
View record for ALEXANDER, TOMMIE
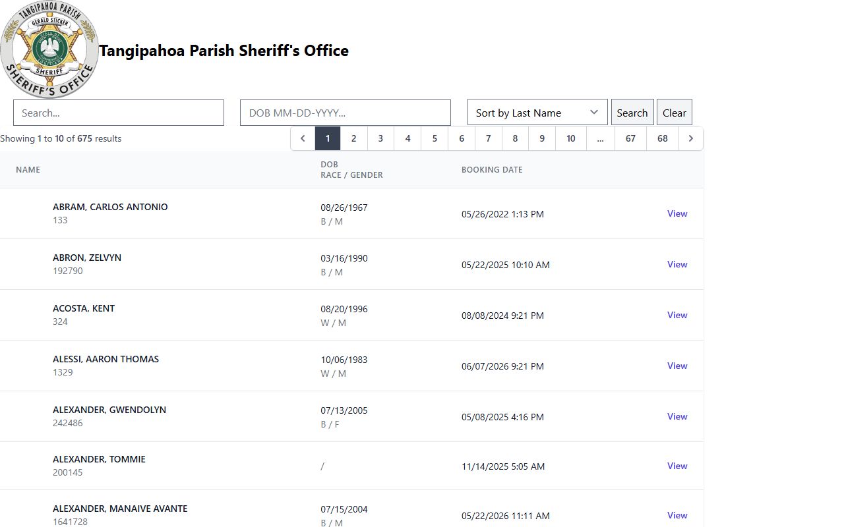(677, 466)
